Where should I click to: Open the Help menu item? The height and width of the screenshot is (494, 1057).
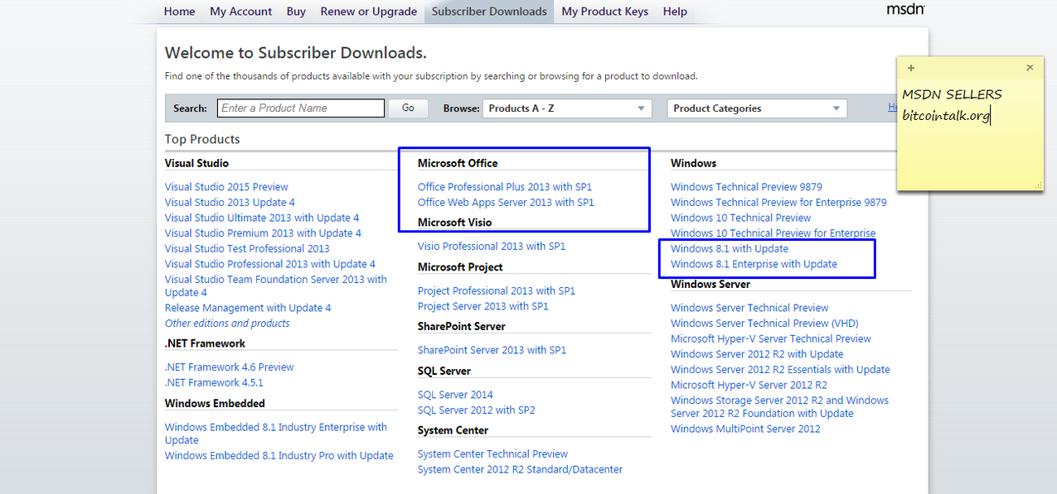675,12
